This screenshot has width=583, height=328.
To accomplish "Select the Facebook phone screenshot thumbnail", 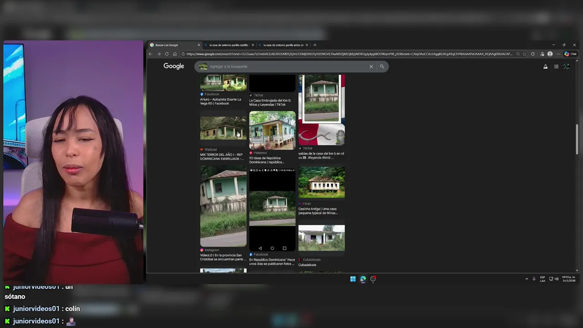I will (x=272, y=209).
